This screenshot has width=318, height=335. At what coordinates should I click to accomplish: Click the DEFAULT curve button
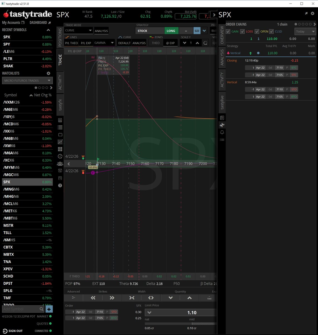[x=124, y=43]
